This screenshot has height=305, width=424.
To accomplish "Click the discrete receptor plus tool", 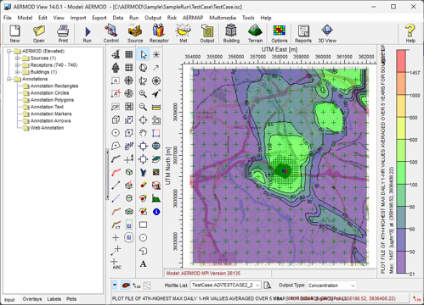I will pyautogui.click(x=116, y=238).
